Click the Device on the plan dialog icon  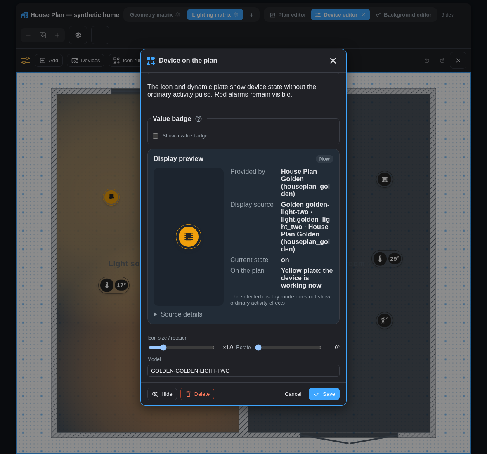(151, 61)
